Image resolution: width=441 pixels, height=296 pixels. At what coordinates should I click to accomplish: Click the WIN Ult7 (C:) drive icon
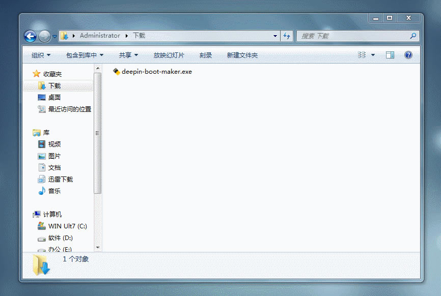(x=42, y=226)
